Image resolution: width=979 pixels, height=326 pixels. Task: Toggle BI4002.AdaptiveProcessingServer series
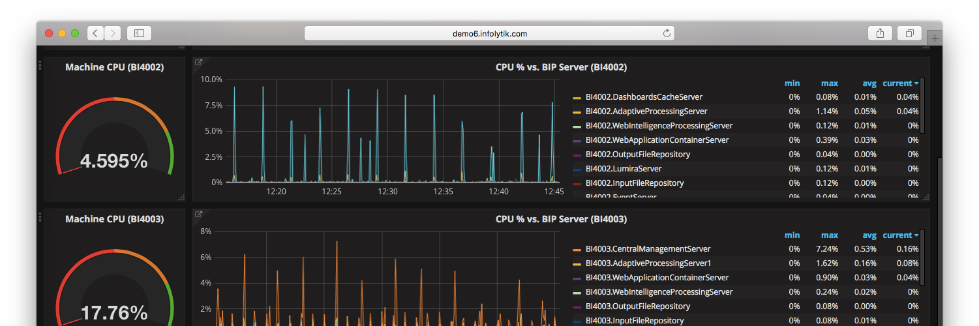[646, 111]
